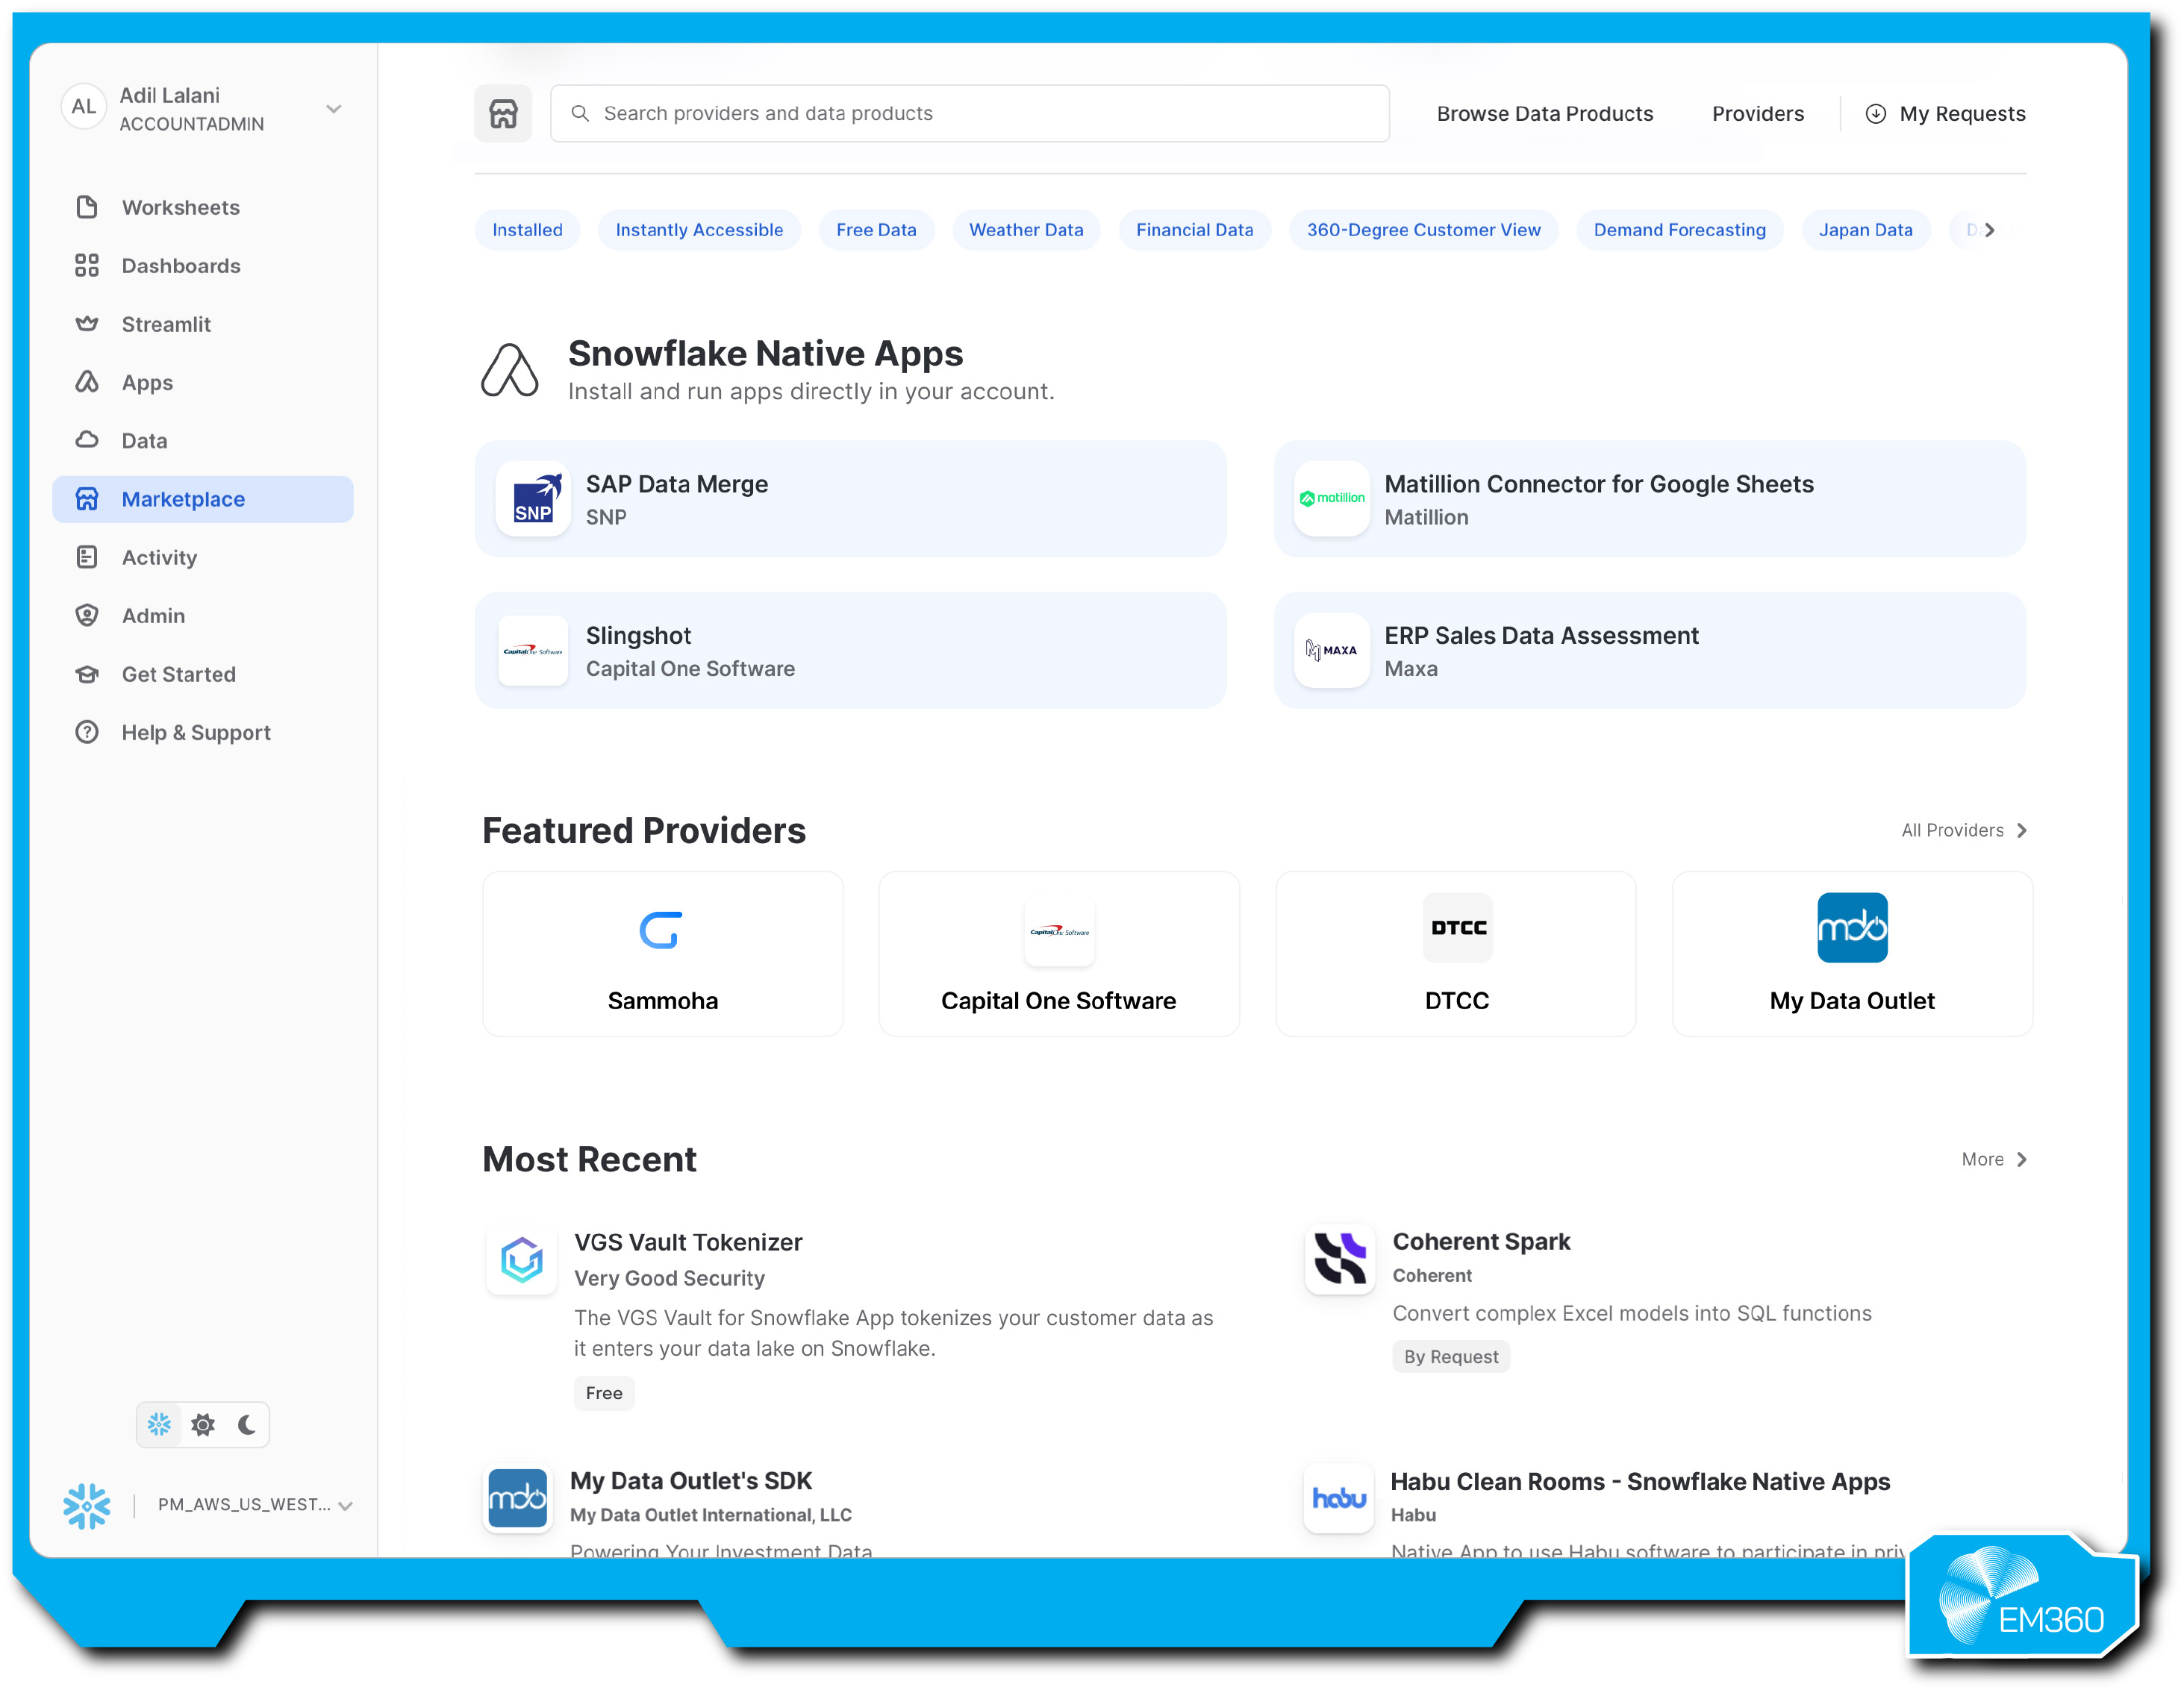Toggle the Installed filter
Viewport: 2184px width, 1693px height.
(x=527, y=229)
